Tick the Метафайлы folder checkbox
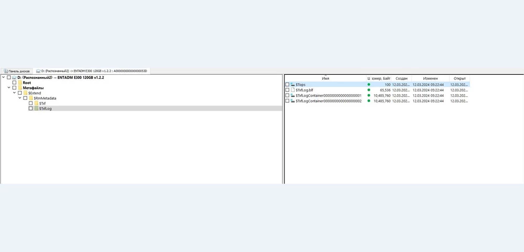 [14, 88]
